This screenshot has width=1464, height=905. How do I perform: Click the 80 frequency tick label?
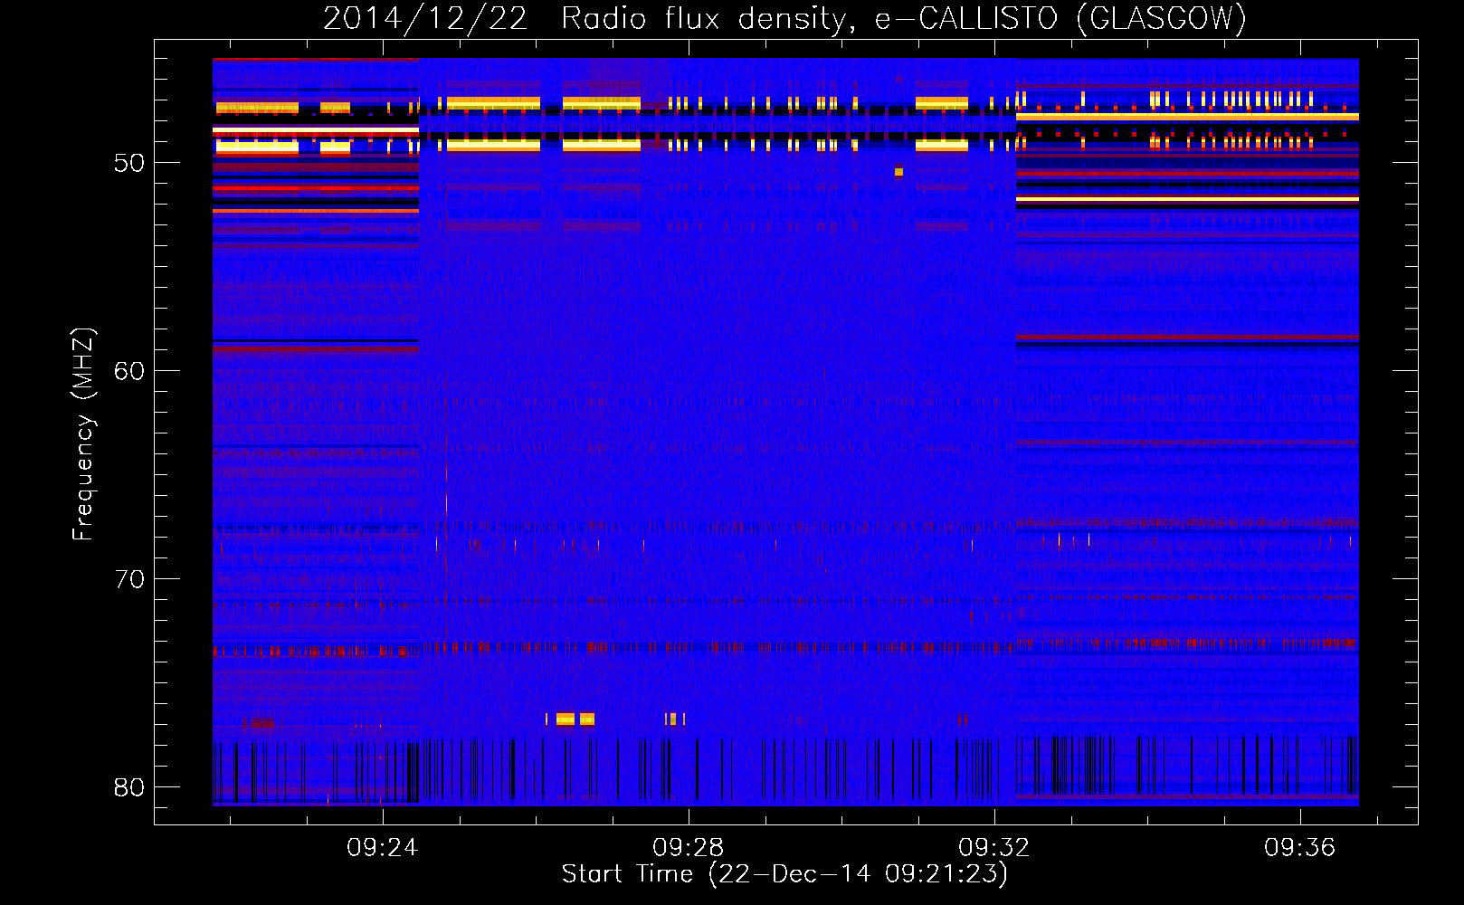(x=129, y=787)
